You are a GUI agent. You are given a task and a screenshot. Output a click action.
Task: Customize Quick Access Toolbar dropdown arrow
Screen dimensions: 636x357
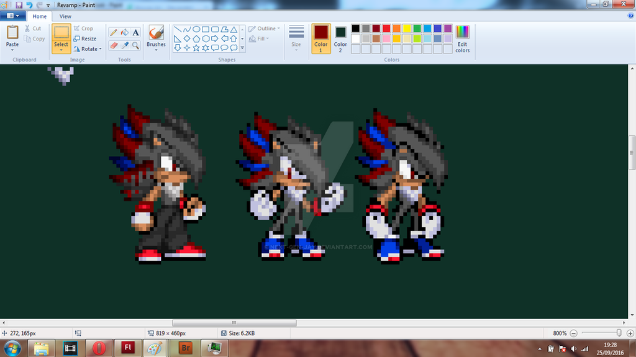[48, 5]
